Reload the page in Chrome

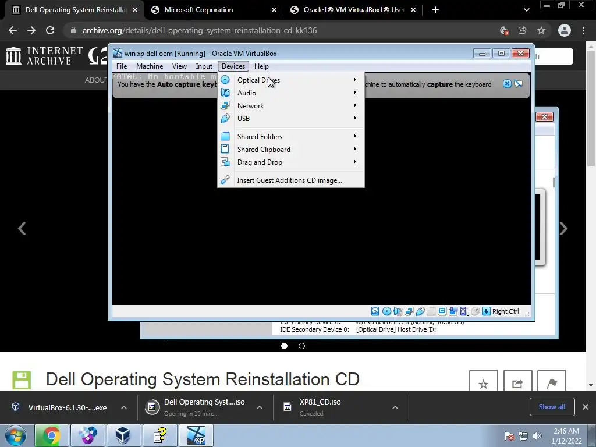(50, 30)
